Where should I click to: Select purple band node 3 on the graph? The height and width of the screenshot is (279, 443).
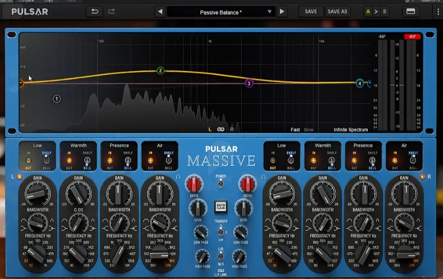(x=249, y=83)
